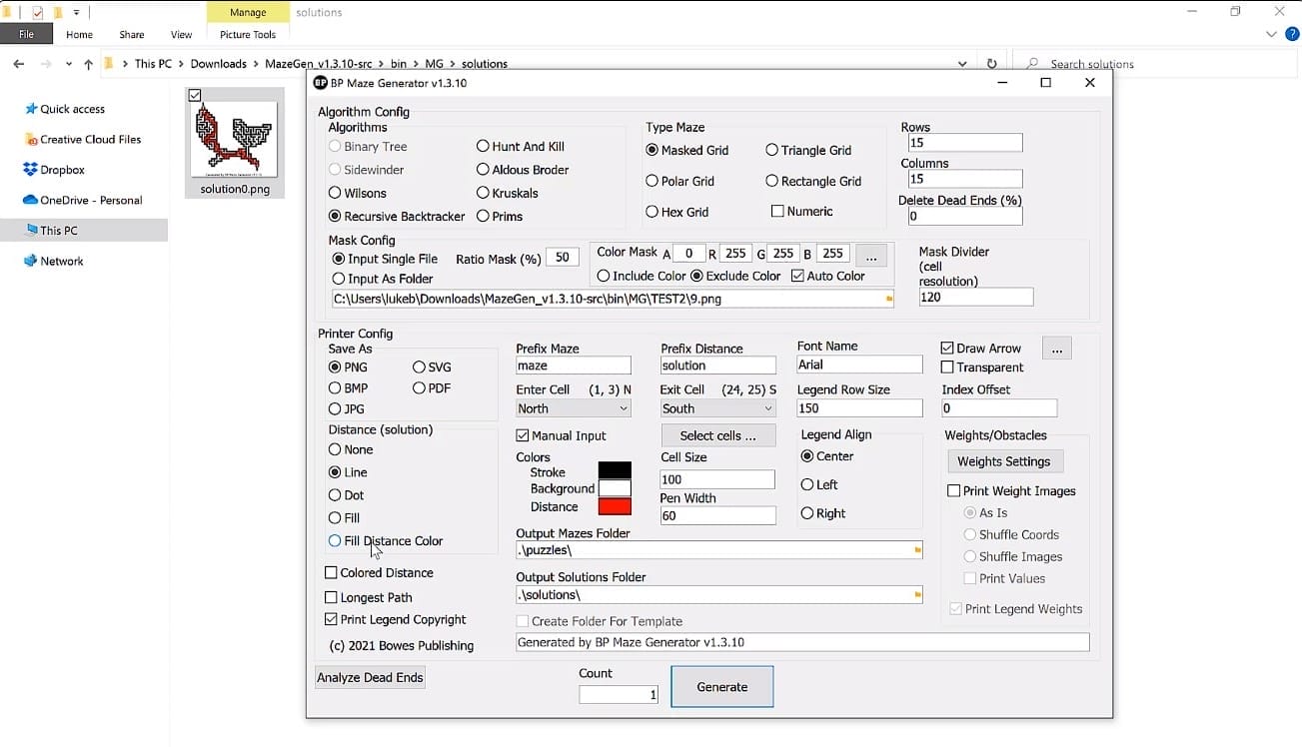The image size is (1302, 747).
Task: Enable the Colored Distance checkbox
Action: [331, 572]
